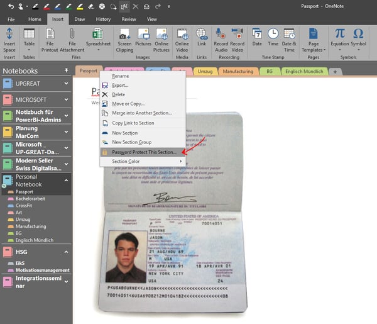Viewport: 377px width, 324px height.
Task: Choose New Section Group
Action: point(143,142)
